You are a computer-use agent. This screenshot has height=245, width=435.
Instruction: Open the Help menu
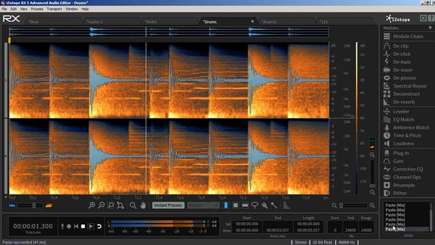[85, 9]
